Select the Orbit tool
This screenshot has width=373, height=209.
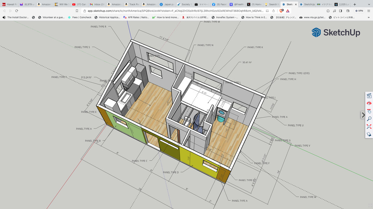(369, 103)
